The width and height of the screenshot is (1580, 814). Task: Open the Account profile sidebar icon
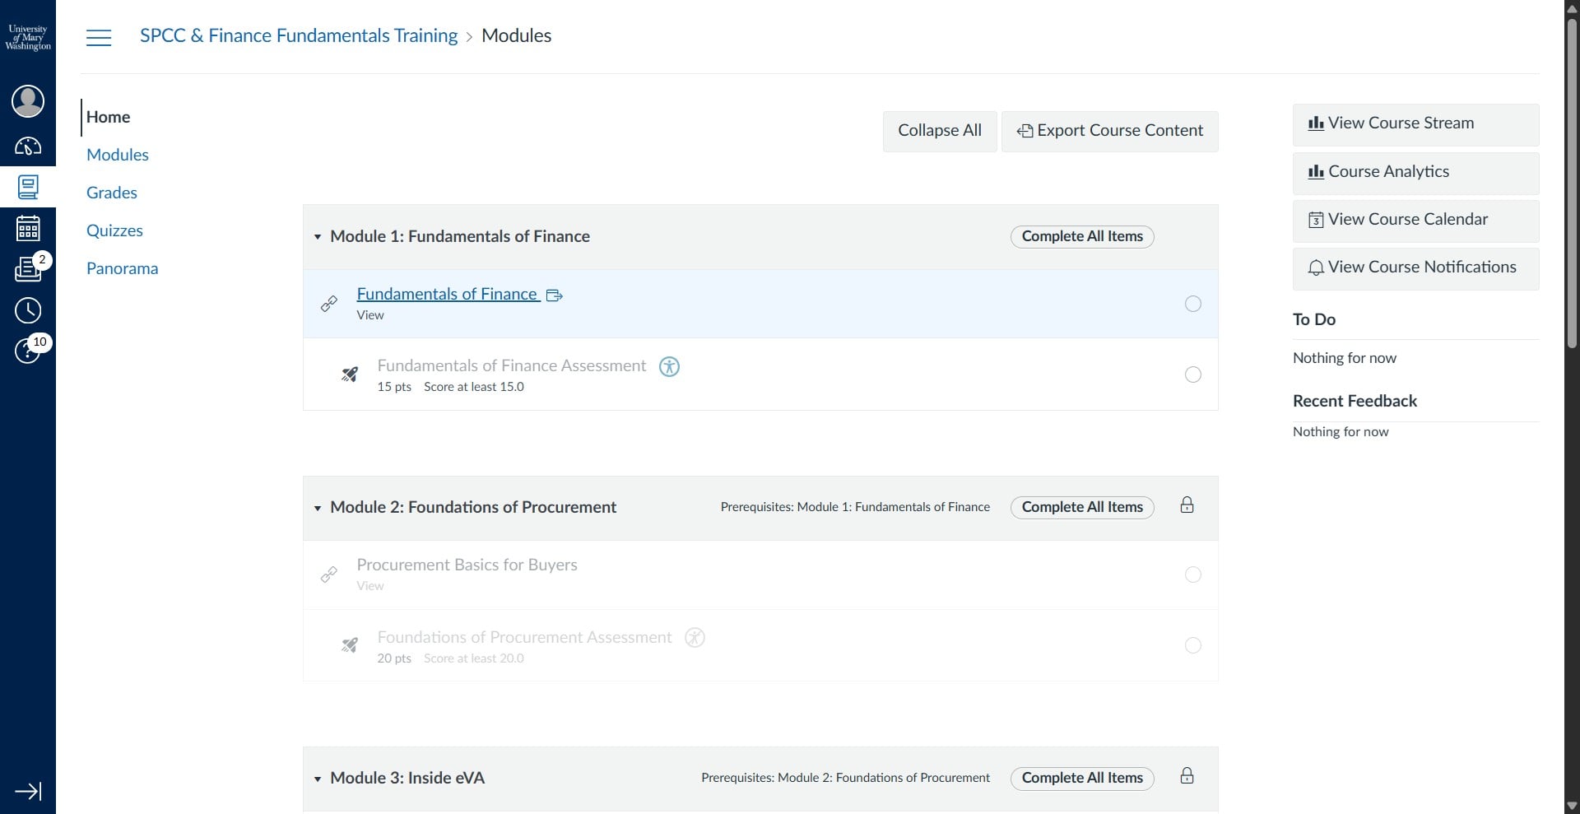tap(28, 100)
